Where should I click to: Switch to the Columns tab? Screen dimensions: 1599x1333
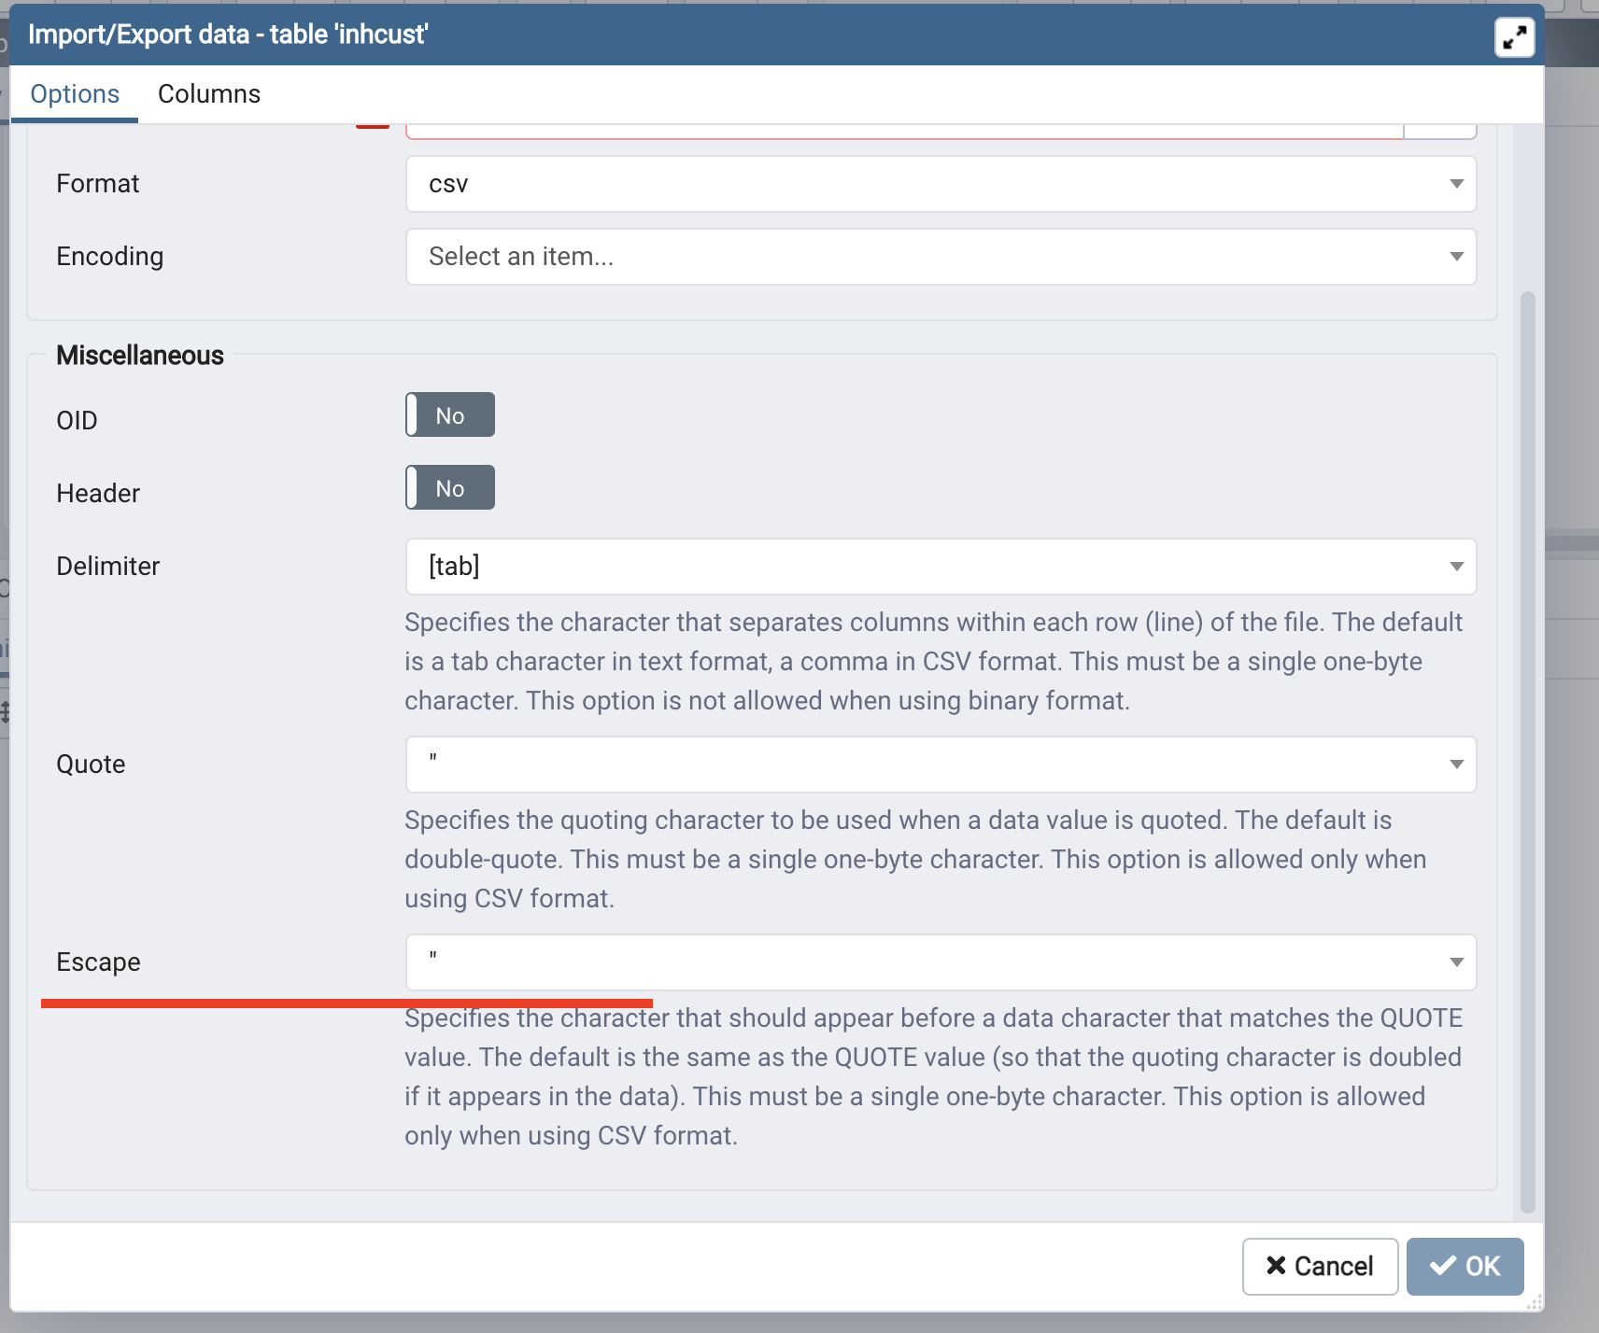pyautogui.click(x=208, y=94)
